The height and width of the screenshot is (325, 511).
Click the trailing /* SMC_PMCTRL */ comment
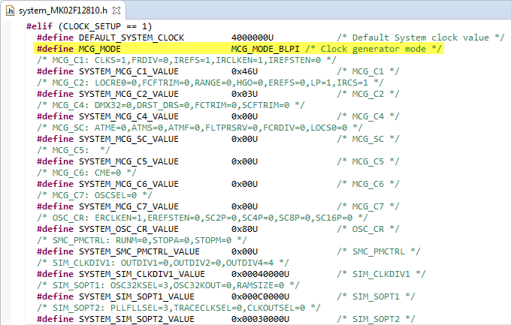tap(379, 251)
